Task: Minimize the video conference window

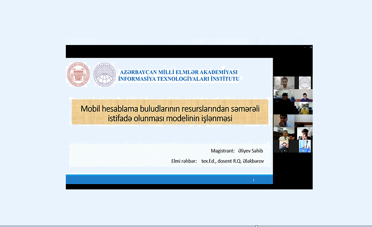Action: [x=304, y=48]
